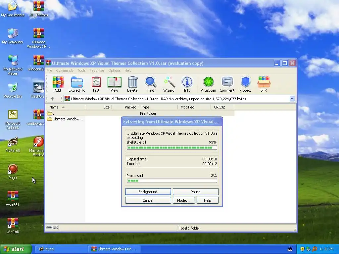Select the XP_Themes archive icon
339x254 pixels.
click(x=38, y=9)
